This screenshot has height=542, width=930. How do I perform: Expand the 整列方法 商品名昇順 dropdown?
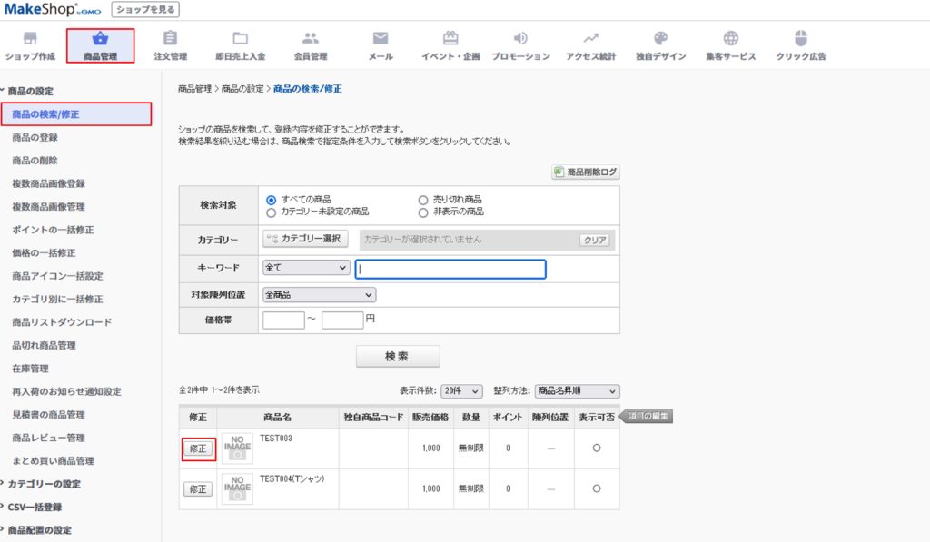pyautogui.click(x=577, y=391)
